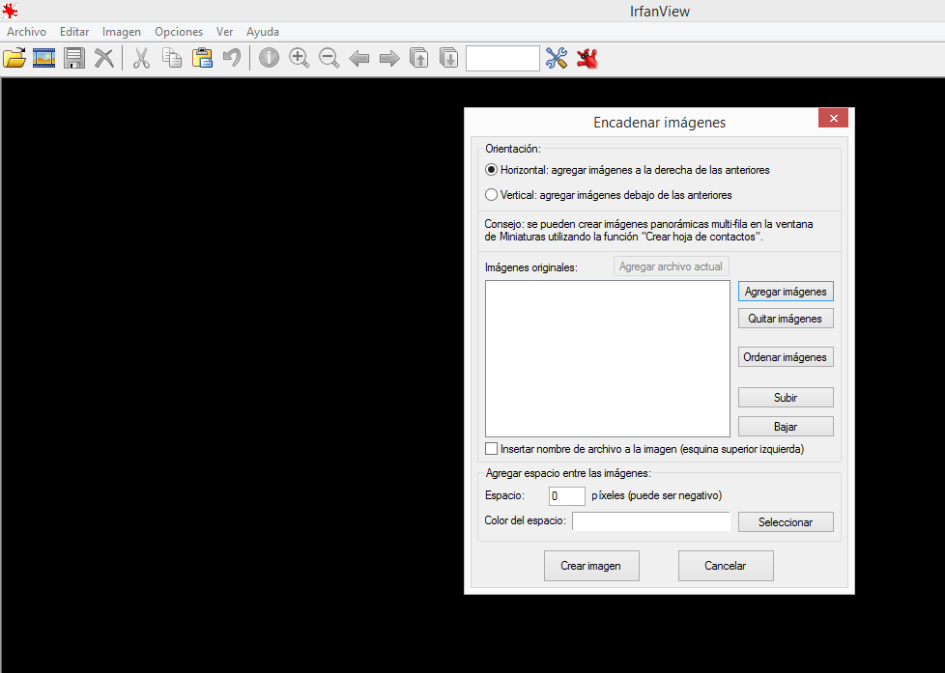This screenshot has width=945, height=673.
Task: Click the Crear imagen button
Action: tap(591, 566)
